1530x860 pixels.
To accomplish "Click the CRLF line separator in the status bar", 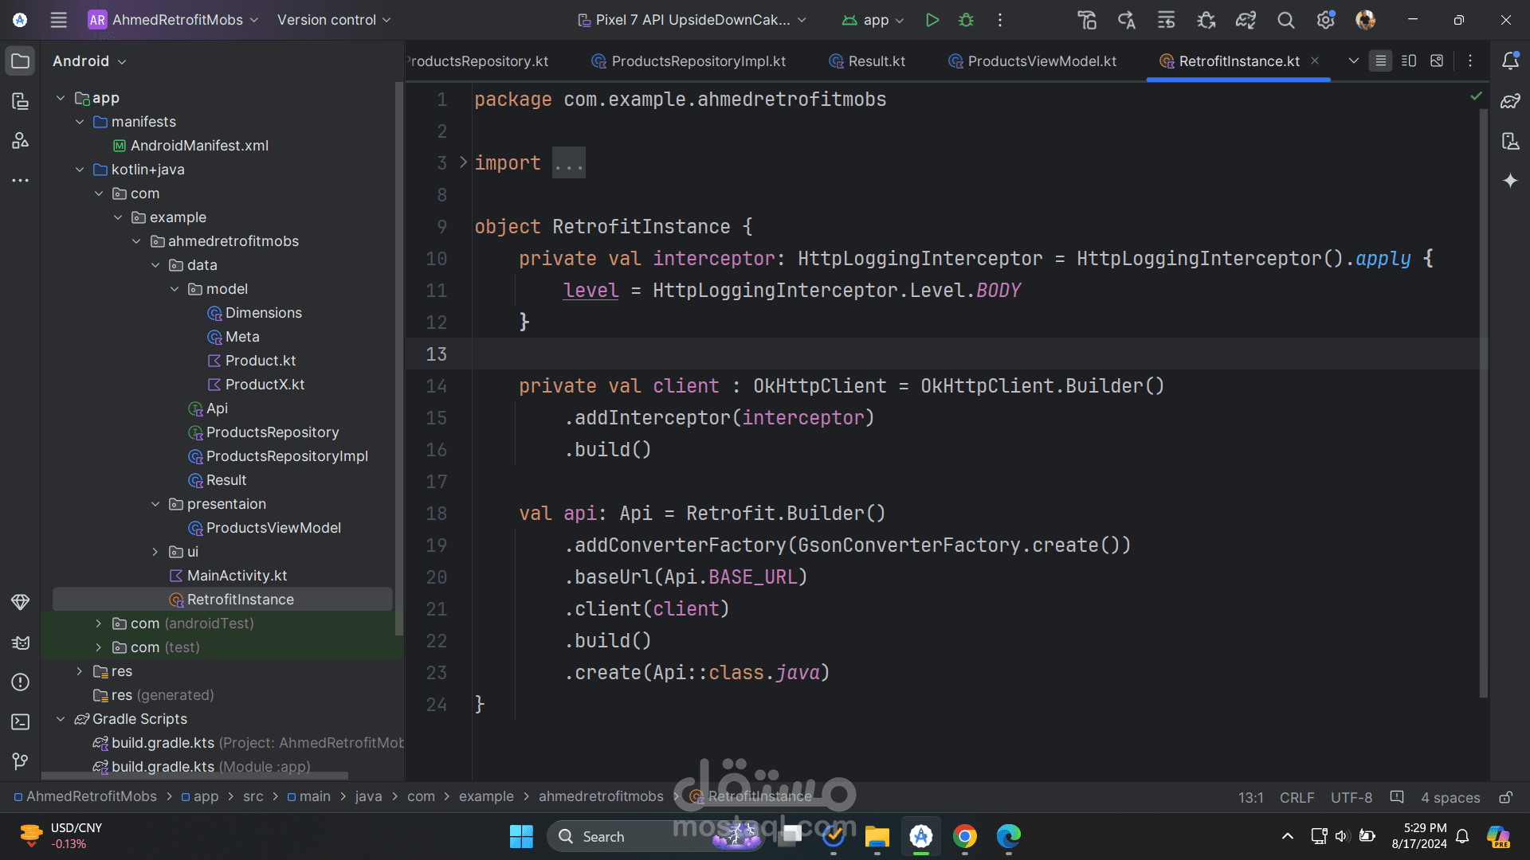I will [x=1297, y=797].
